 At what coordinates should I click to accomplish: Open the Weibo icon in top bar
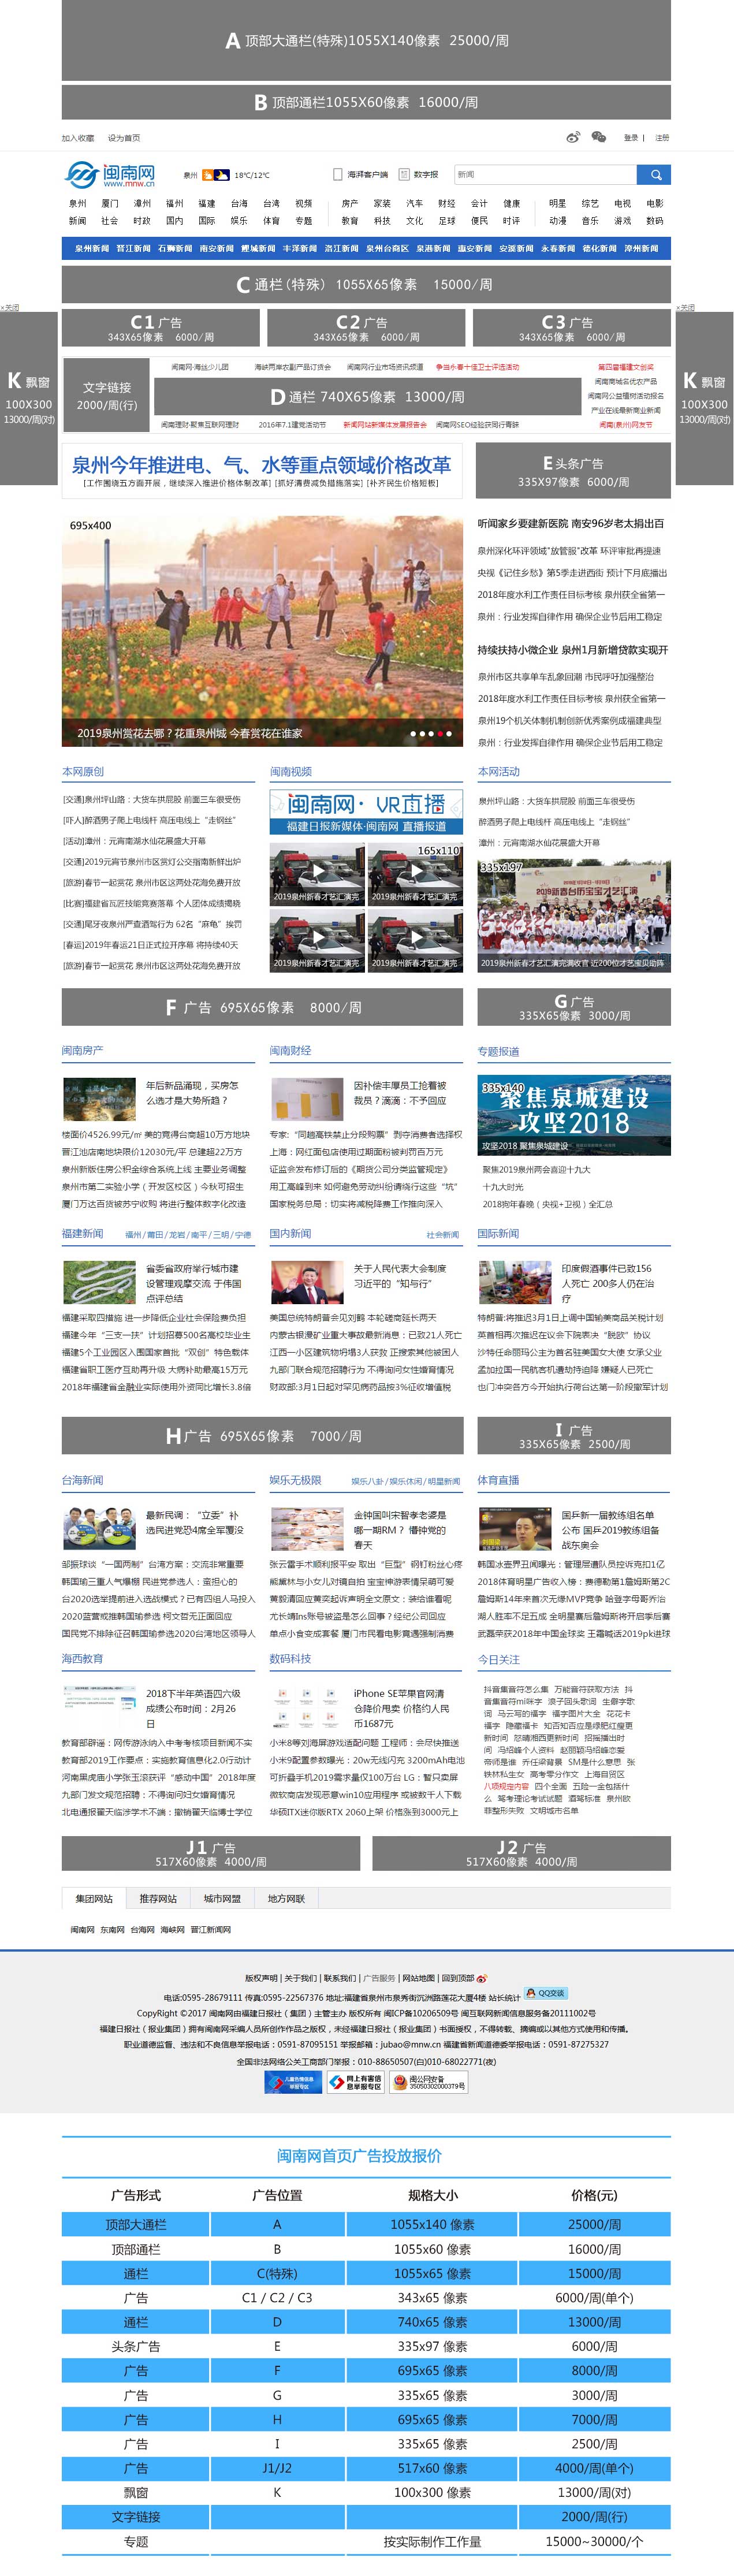click(x=573, y=137)
